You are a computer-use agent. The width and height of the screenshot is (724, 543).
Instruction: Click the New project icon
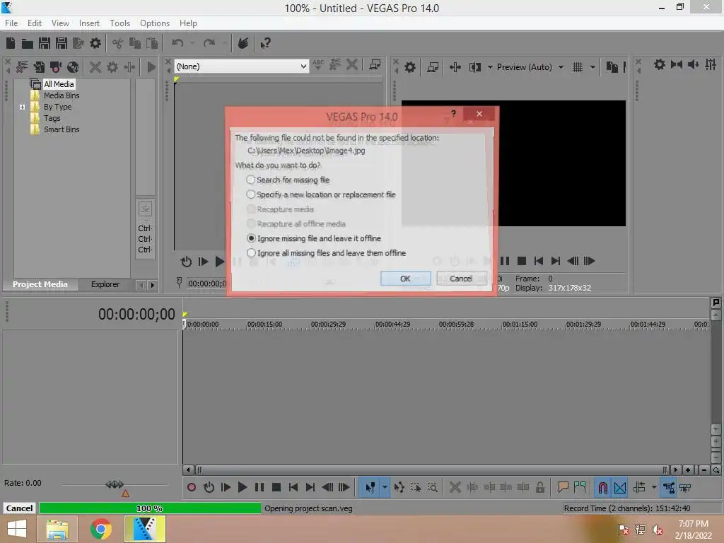click(x=11, y=43)
